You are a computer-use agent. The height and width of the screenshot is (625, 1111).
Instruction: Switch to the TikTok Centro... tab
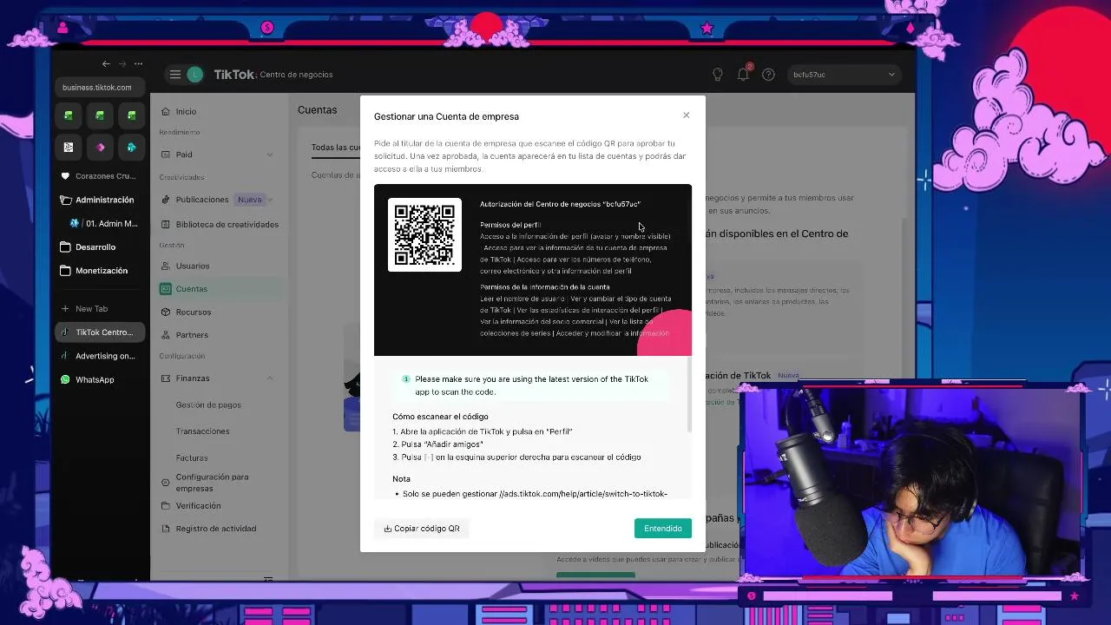click(x=99, y=332)
